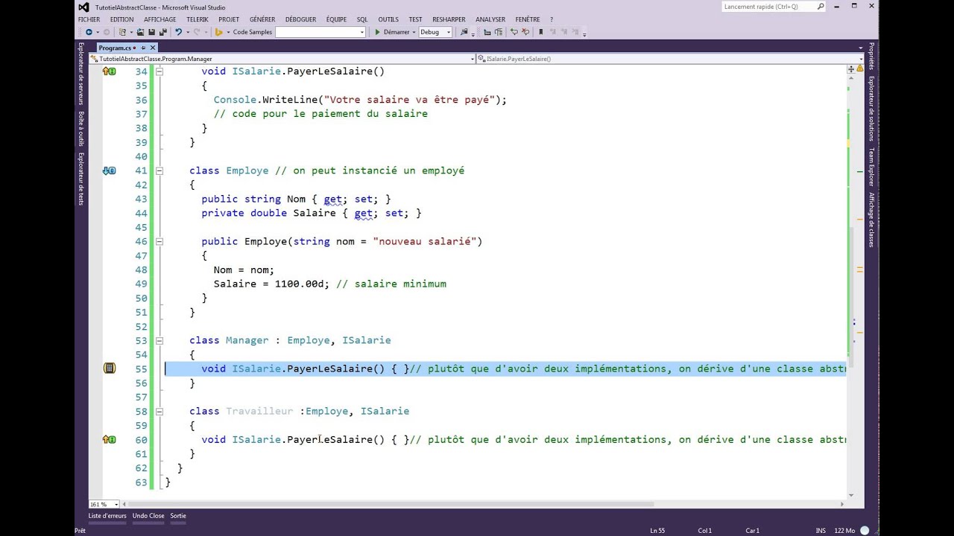Open the EDITION menu

coord(121,19)
